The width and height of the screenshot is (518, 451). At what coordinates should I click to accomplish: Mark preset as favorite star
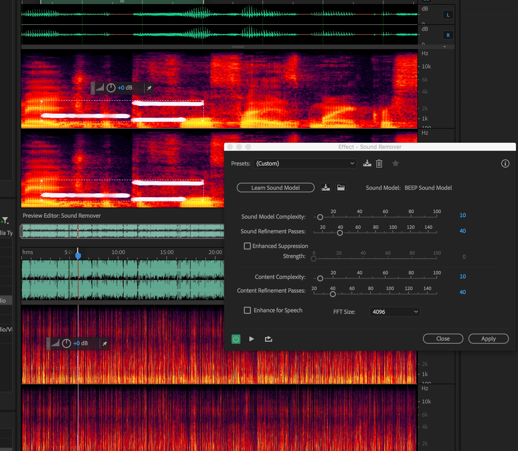pyautogui.click(x=395, y=163)
